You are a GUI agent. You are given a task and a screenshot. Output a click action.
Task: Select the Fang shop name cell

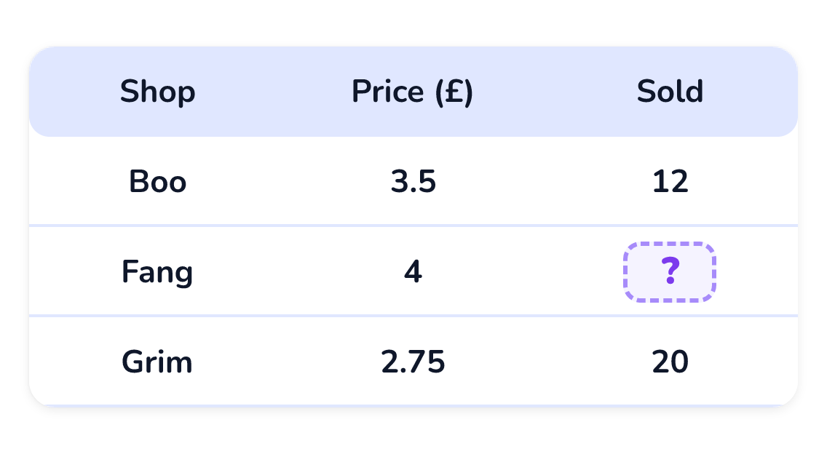point(157,272)
